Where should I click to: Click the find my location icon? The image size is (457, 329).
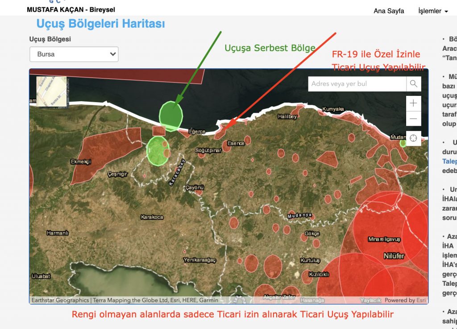(413, 138)
